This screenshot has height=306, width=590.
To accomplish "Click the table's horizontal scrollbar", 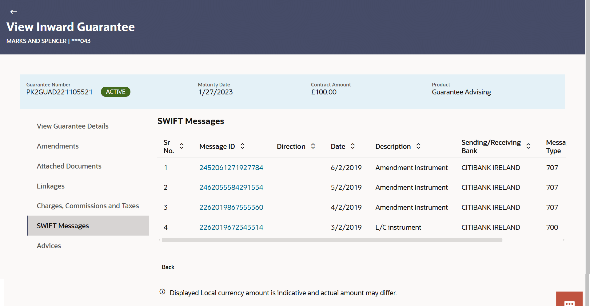I will 332,240.
